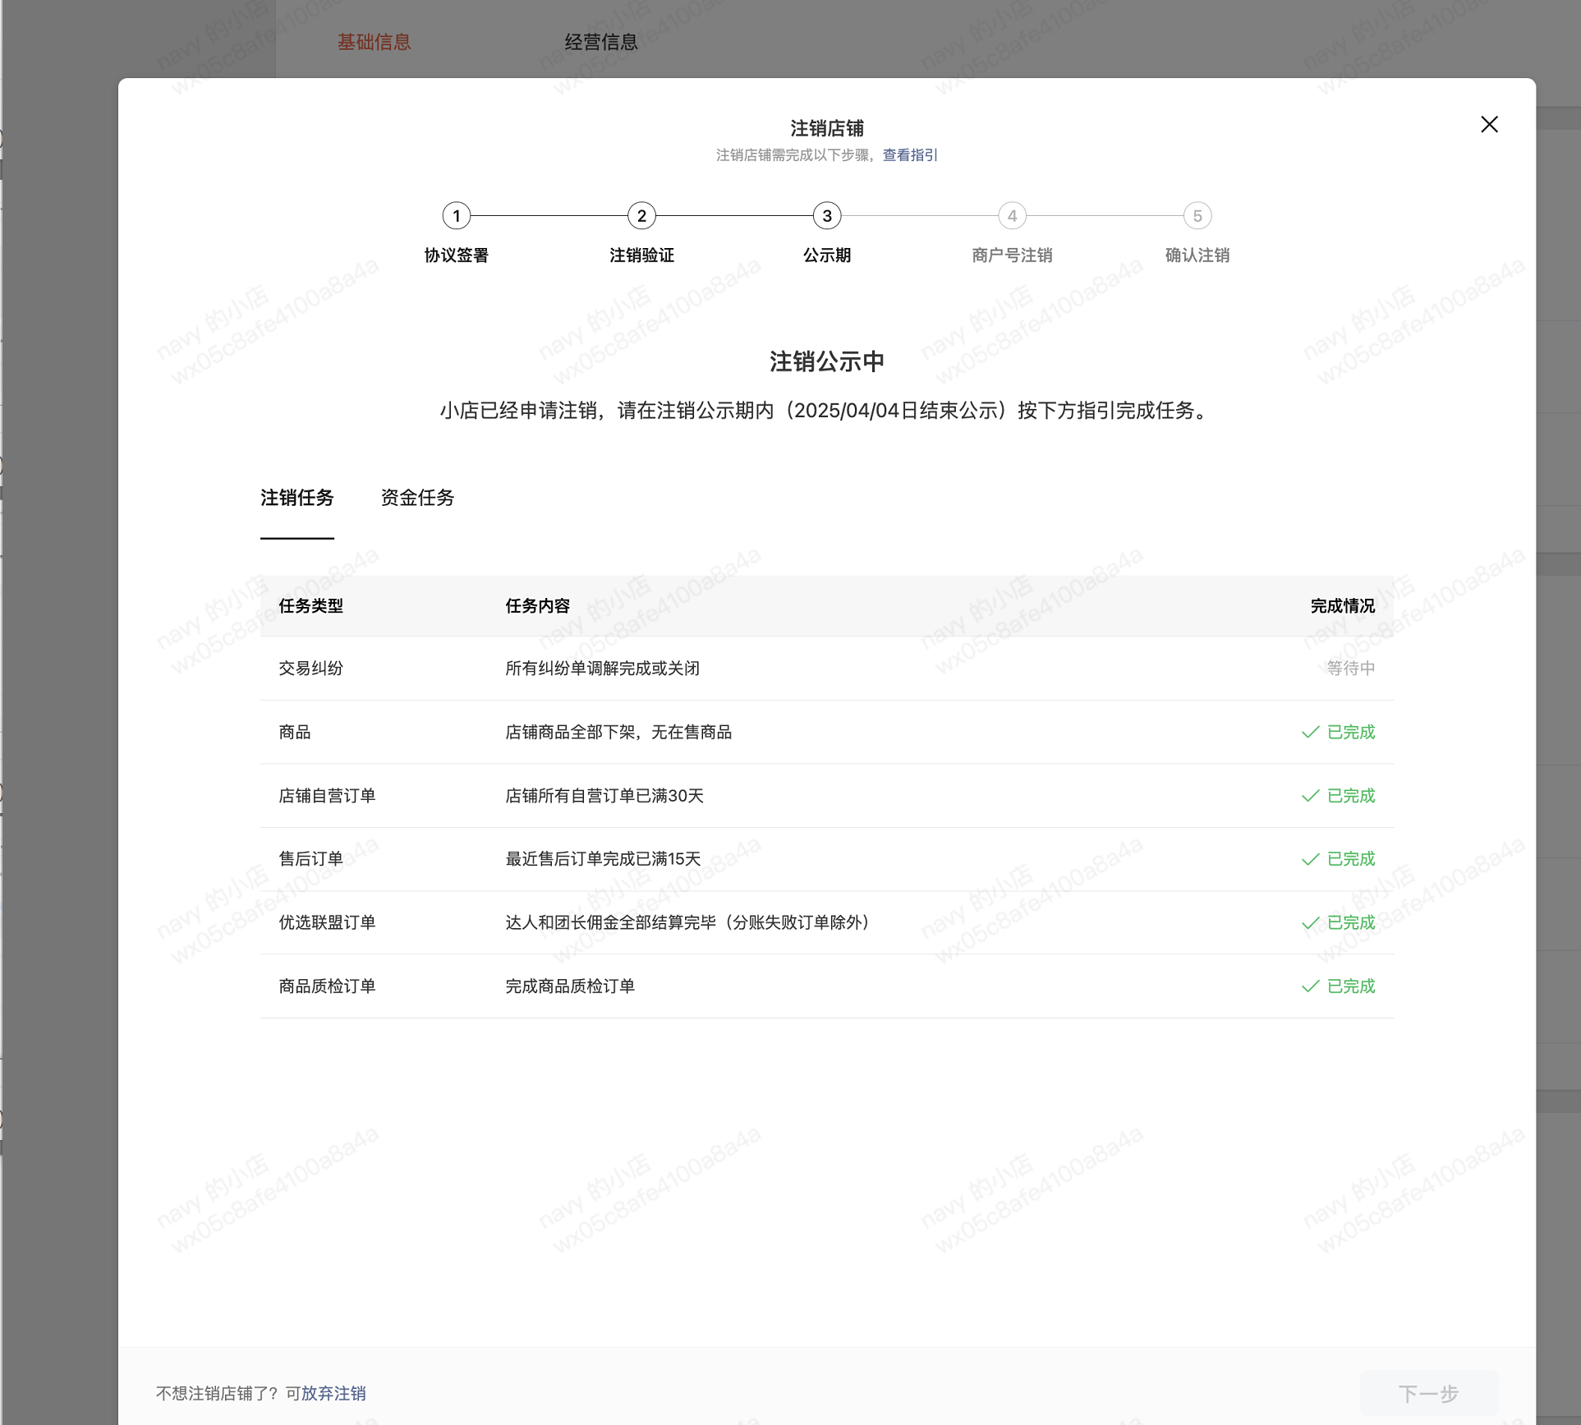The image size is (1581, 1425).
Task: Open the 经营信息 tab in background page
Action: [x=601, y=42]
